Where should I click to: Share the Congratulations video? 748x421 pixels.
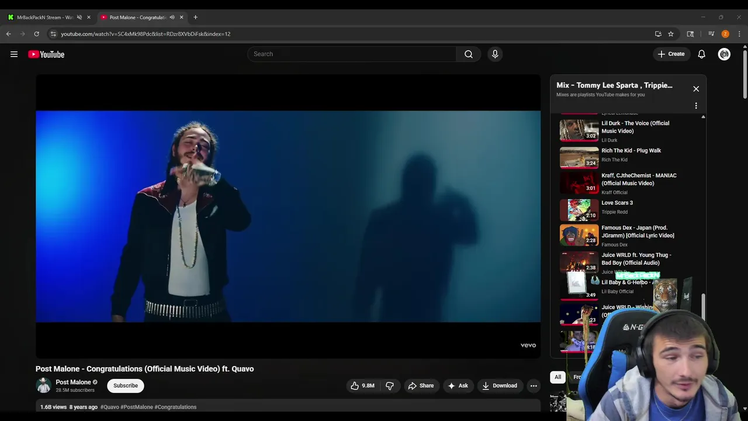point(421,386)
